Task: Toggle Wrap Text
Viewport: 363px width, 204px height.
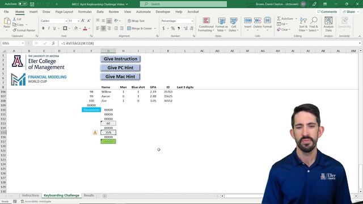Action: click(x=136, y=21)
